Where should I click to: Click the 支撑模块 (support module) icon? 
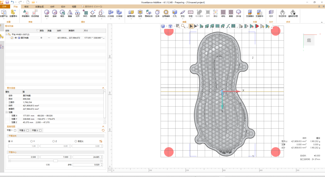tap(250, 12)
